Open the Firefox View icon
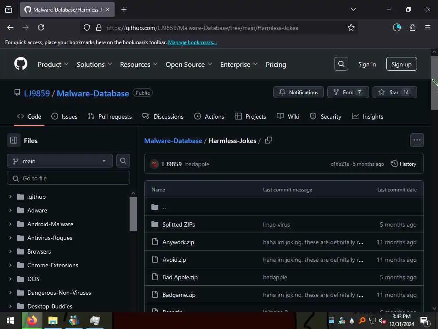 pos(9,9)
